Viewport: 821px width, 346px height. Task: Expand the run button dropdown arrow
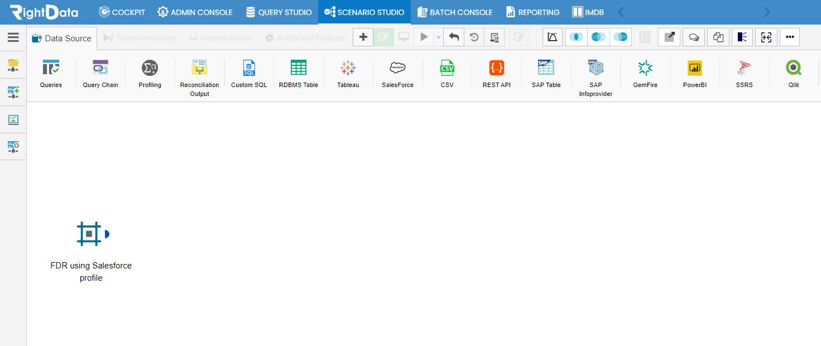[439, 37]
